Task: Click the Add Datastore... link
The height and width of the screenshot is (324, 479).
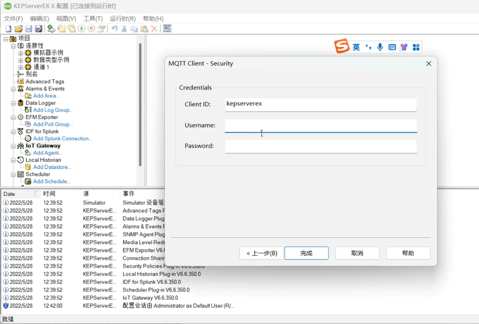Action: 52,167
